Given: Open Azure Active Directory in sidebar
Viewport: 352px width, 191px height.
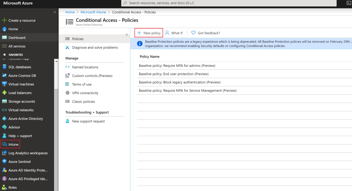Looking at the screenshot, I should click(25, 119).
